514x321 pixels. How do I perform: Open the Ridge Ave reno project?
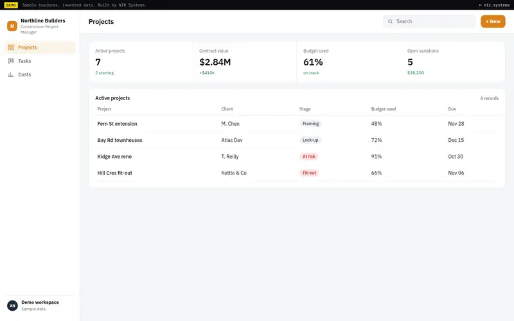click(x=114, y=157)
